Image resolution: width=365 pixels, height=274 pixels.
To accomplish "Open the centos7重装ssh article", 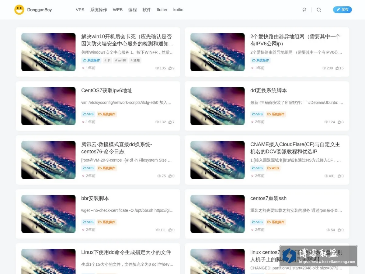I will (269, 198).
